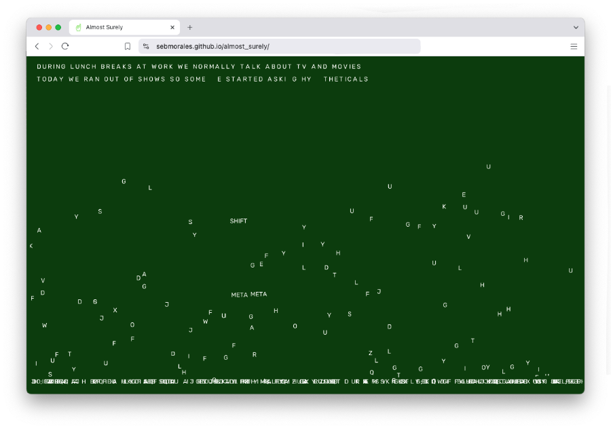
Task: Click the text line starting TODAY WE RAN
Action: click(x=202, y=79)
